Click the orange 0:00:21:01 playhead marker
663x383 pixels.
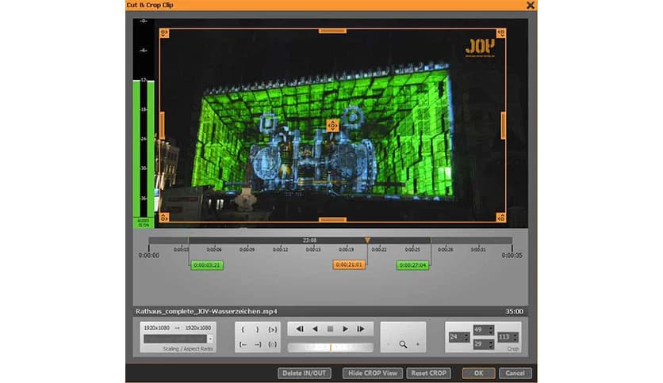pyautogui.click(x=349, y=264)
